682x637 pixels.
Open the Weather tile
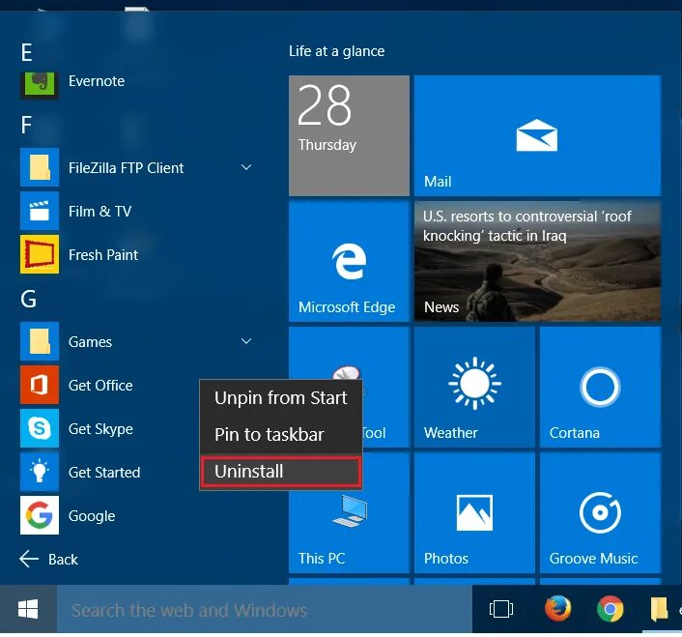click(474, 388)
